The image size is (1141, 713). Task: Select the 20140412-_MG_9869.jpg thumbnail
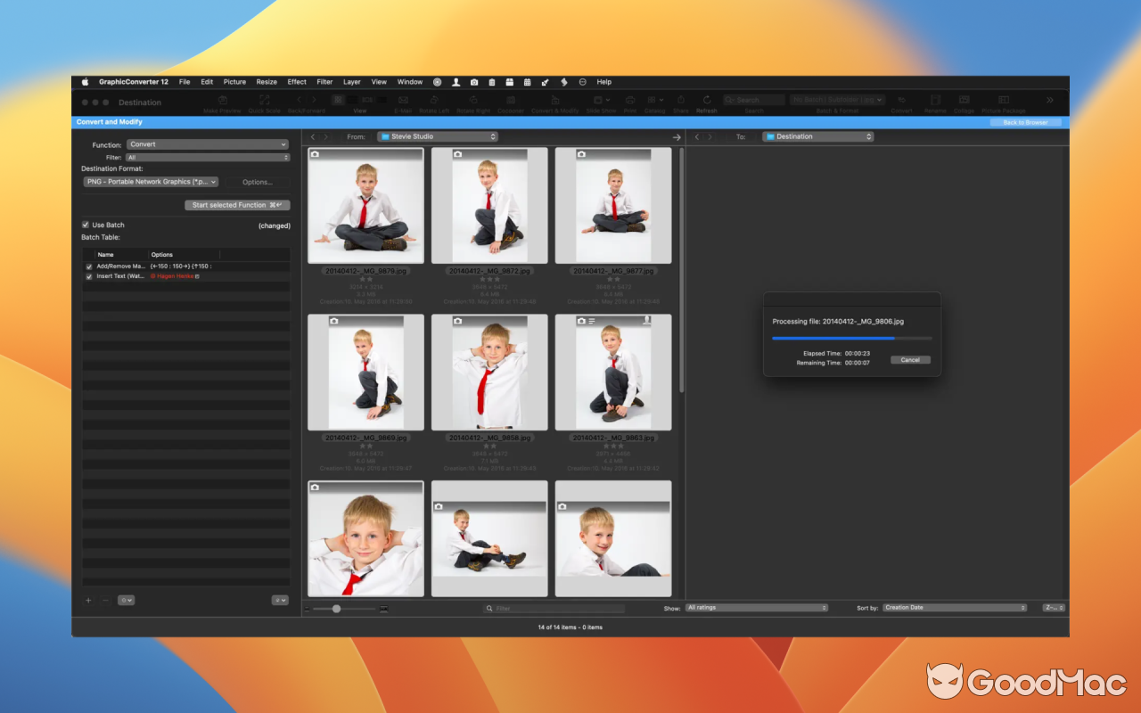click(x=365, y=372)
